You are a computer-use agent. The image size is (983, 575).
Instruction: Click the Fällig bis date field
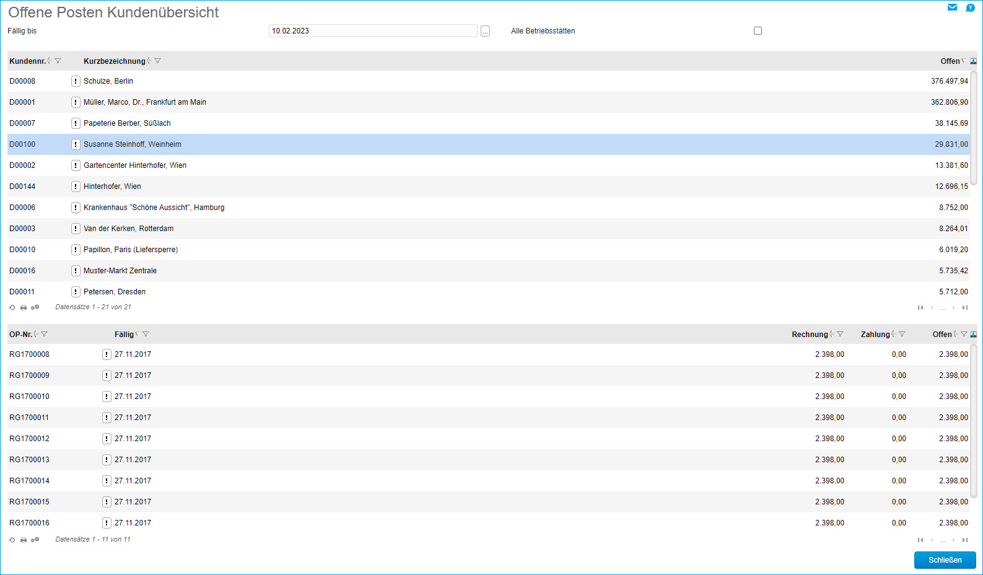point(373,31)
